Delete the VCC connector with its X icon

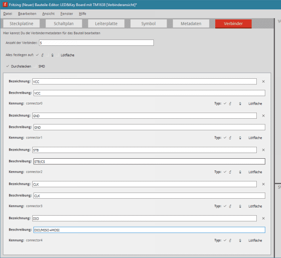(x=263, y=82)
